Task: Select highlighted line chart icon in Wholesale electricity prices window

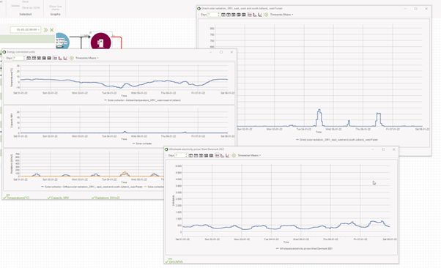Action: click(x=217, y=155)
